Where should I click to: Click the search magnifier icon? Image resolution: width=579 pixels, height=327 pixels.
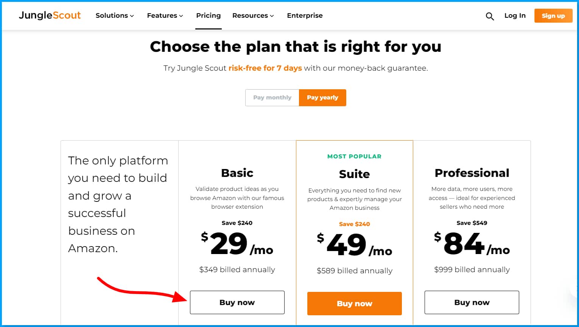[490, 16]
